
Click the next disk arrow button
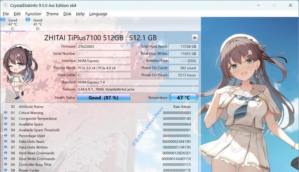(x=195, y=37)
